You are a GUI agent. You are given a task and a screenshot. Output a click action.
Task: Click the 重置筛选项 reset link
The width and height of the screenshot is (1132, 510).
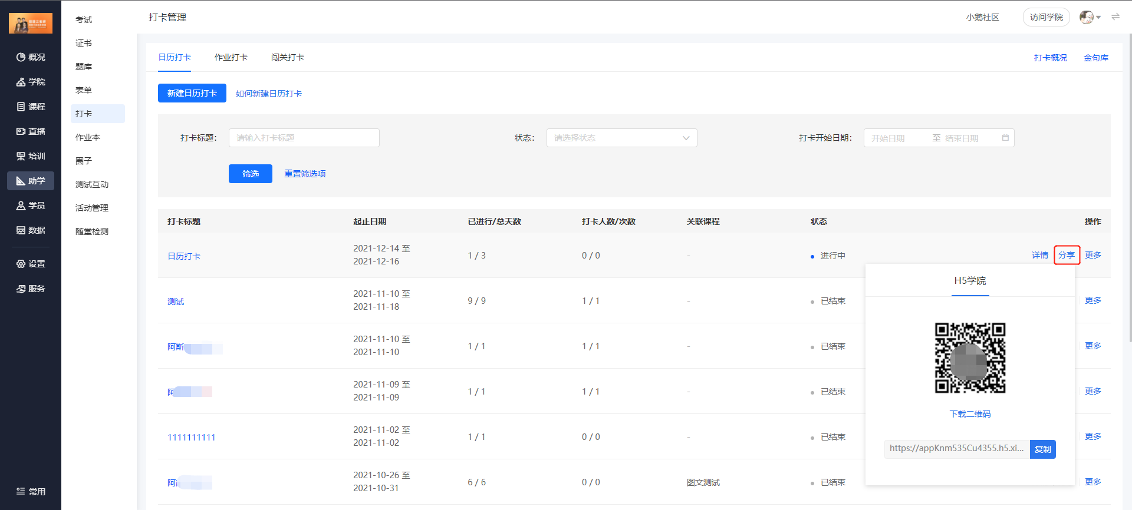305,174
